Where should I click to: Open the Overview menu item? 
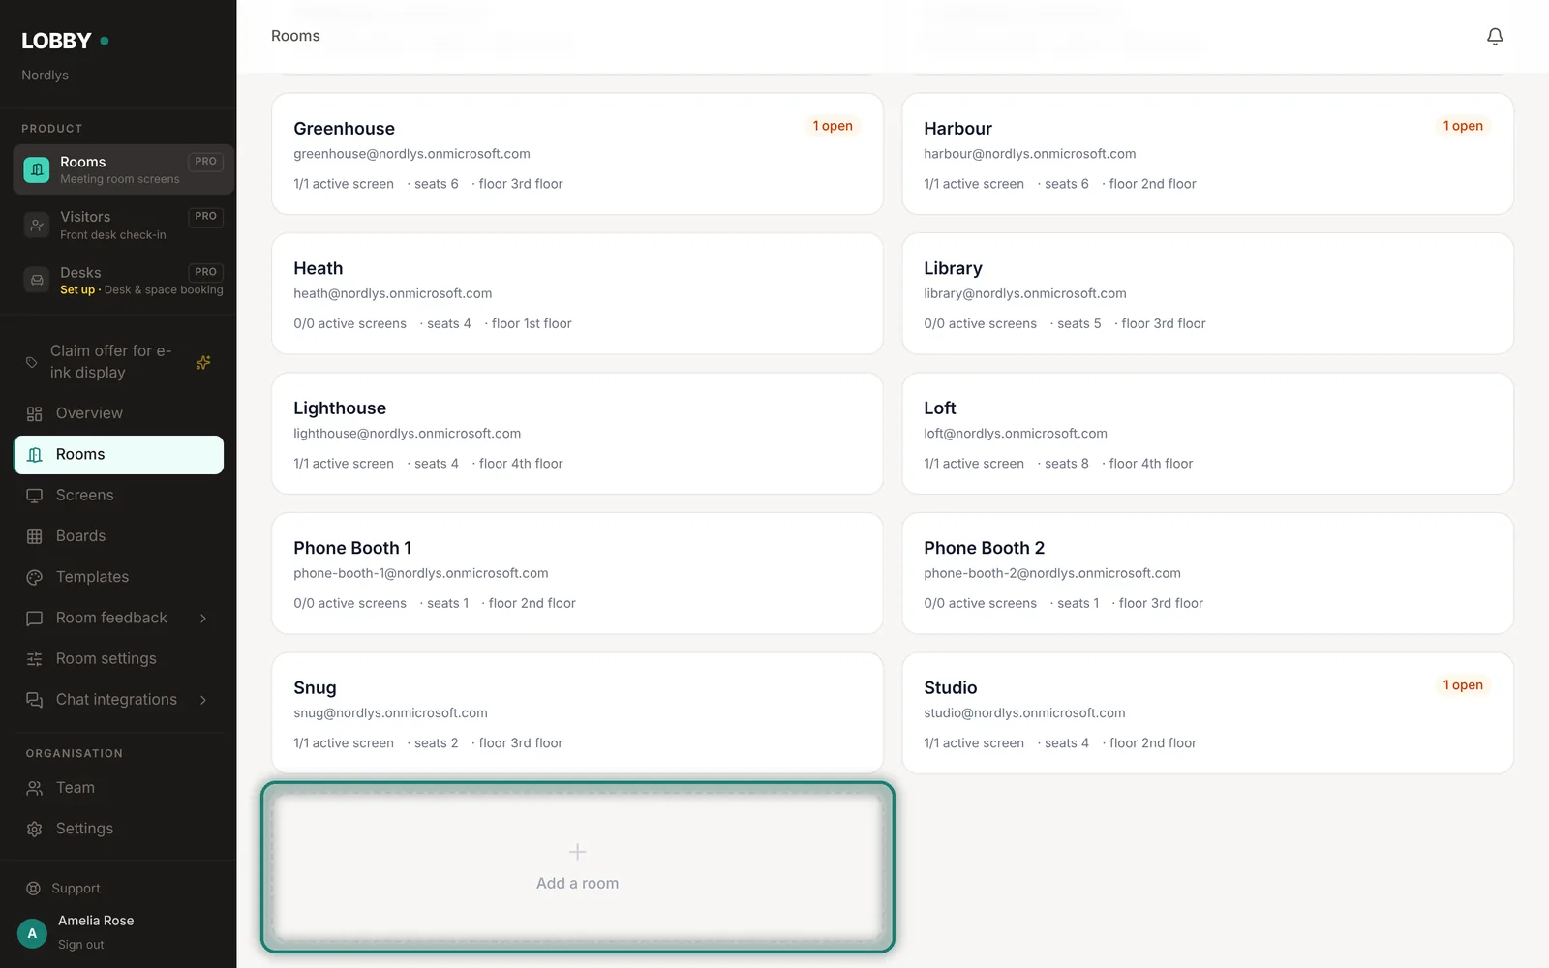coord(119,413)
